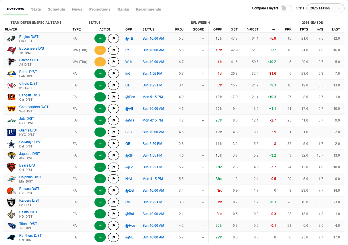Open Commanders D/ST player link
Viewport: 348px width, 245px height.
pyautogui.click(x=34, y=107)
